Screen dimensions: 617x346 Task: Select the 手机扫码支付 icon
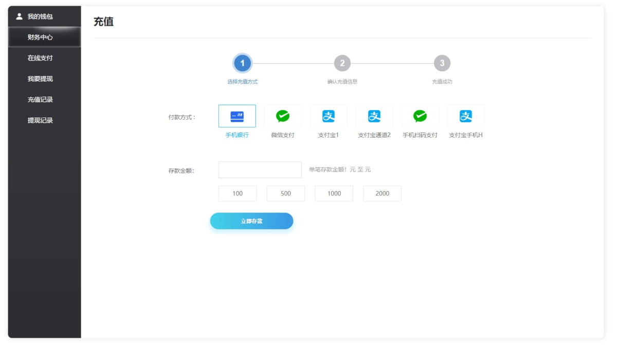[x=420, y=116]
